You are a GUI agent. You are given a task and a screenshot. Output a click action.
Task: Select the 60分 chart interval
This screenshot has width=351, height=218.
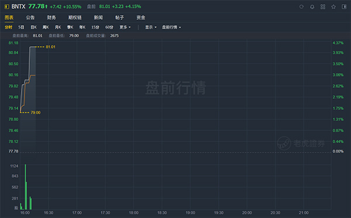coord(109,27)
